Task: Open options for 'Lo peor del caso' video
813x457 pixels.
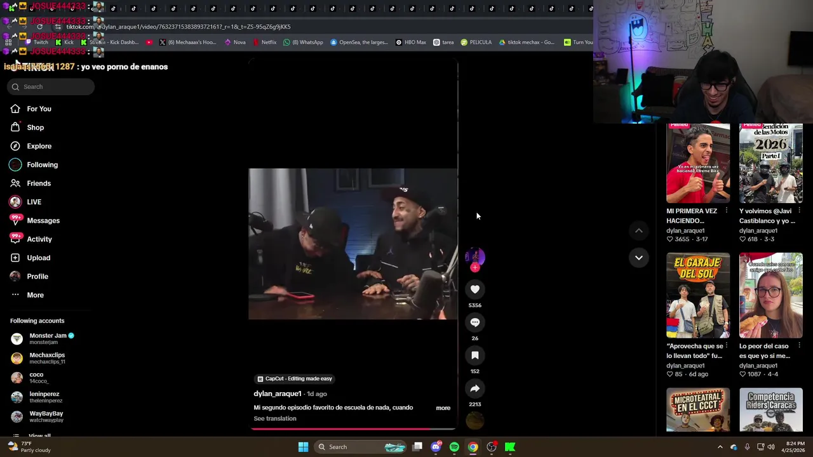Action: tap(799, 346)
